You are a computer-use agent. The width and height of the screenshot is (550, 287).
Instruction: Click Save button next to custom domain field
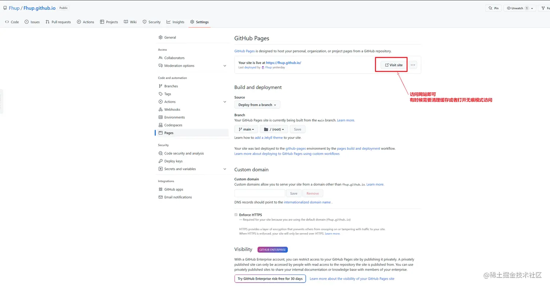click(294, 193)
